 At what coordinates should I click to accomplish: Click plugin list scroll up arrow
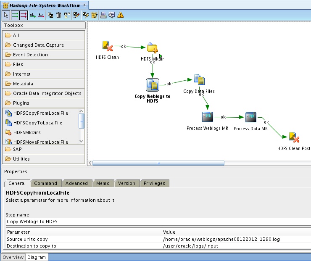tap(81, 111)
